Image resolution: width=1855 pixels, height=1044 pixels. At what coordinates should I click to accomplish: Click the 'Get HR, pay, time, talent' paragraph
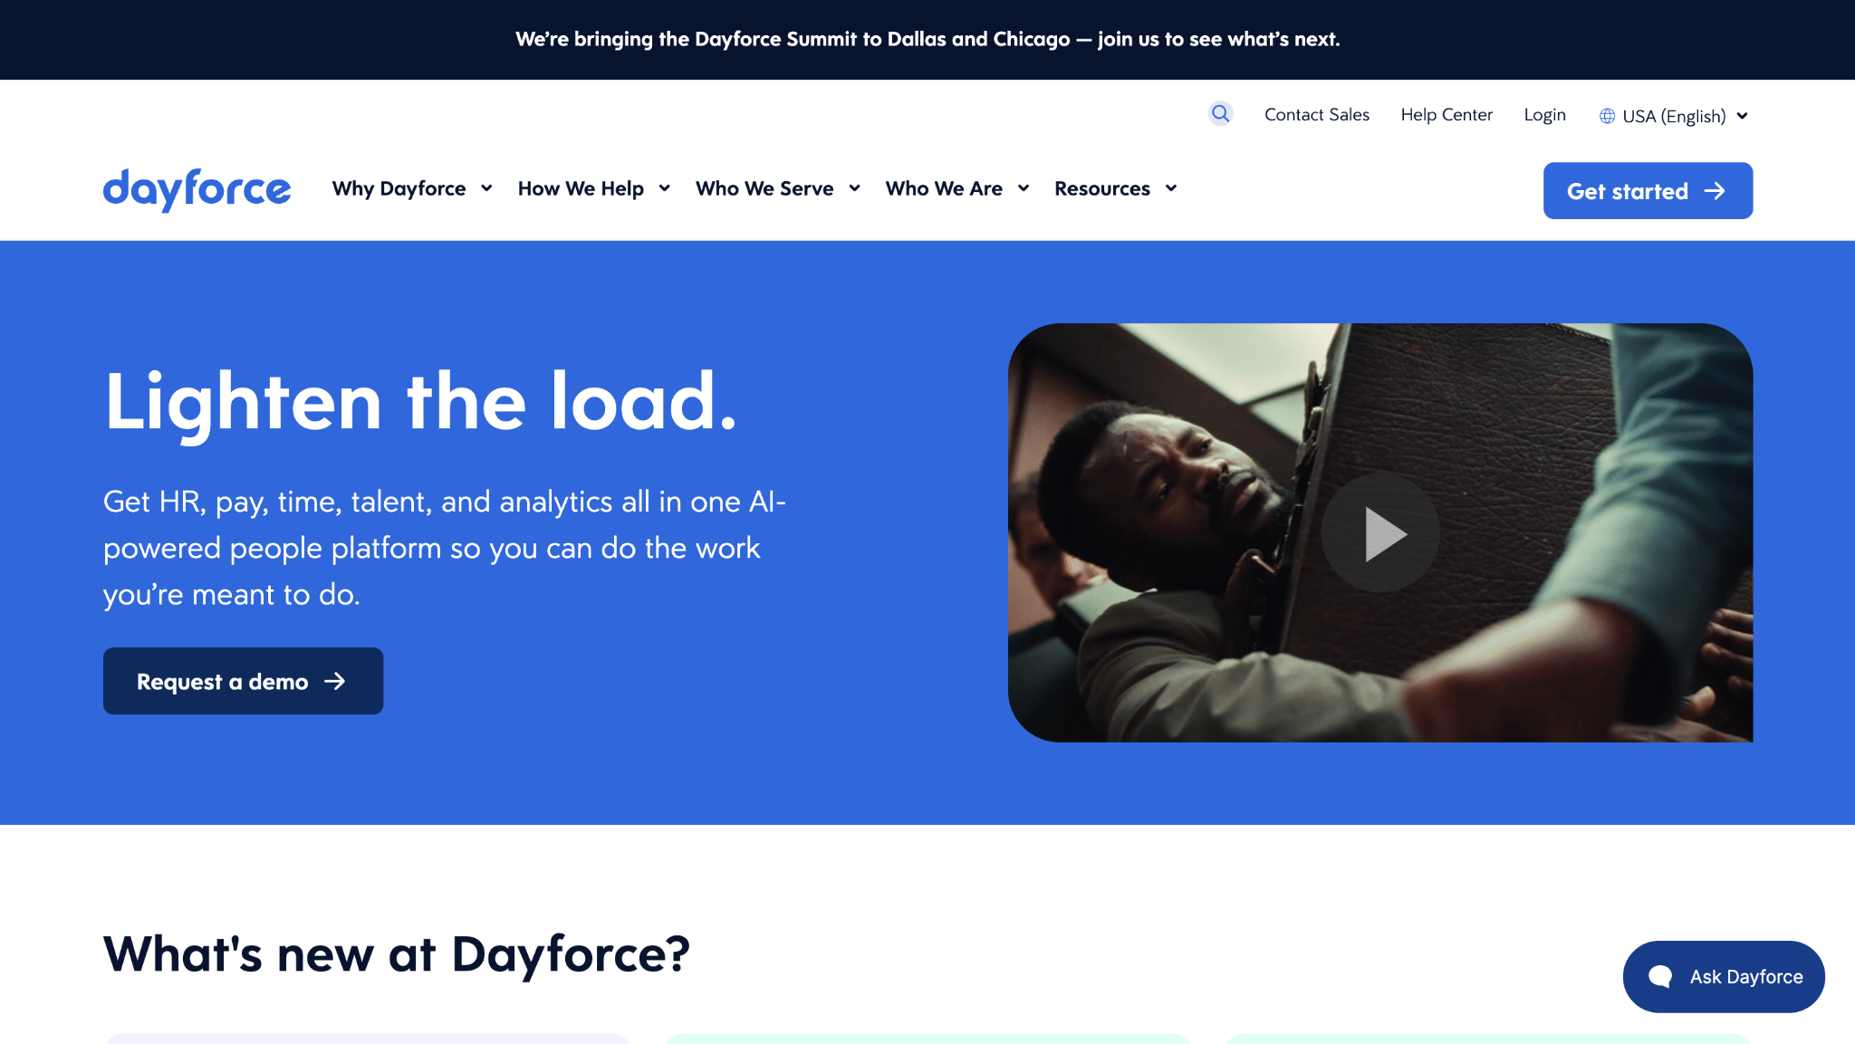(445, 548)
